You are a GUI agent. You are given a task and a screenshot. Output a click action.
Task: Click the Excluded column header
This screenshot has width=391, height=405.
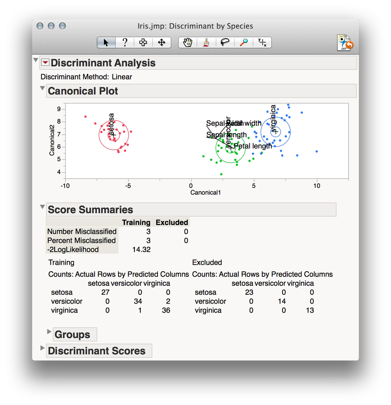(172, 223)
